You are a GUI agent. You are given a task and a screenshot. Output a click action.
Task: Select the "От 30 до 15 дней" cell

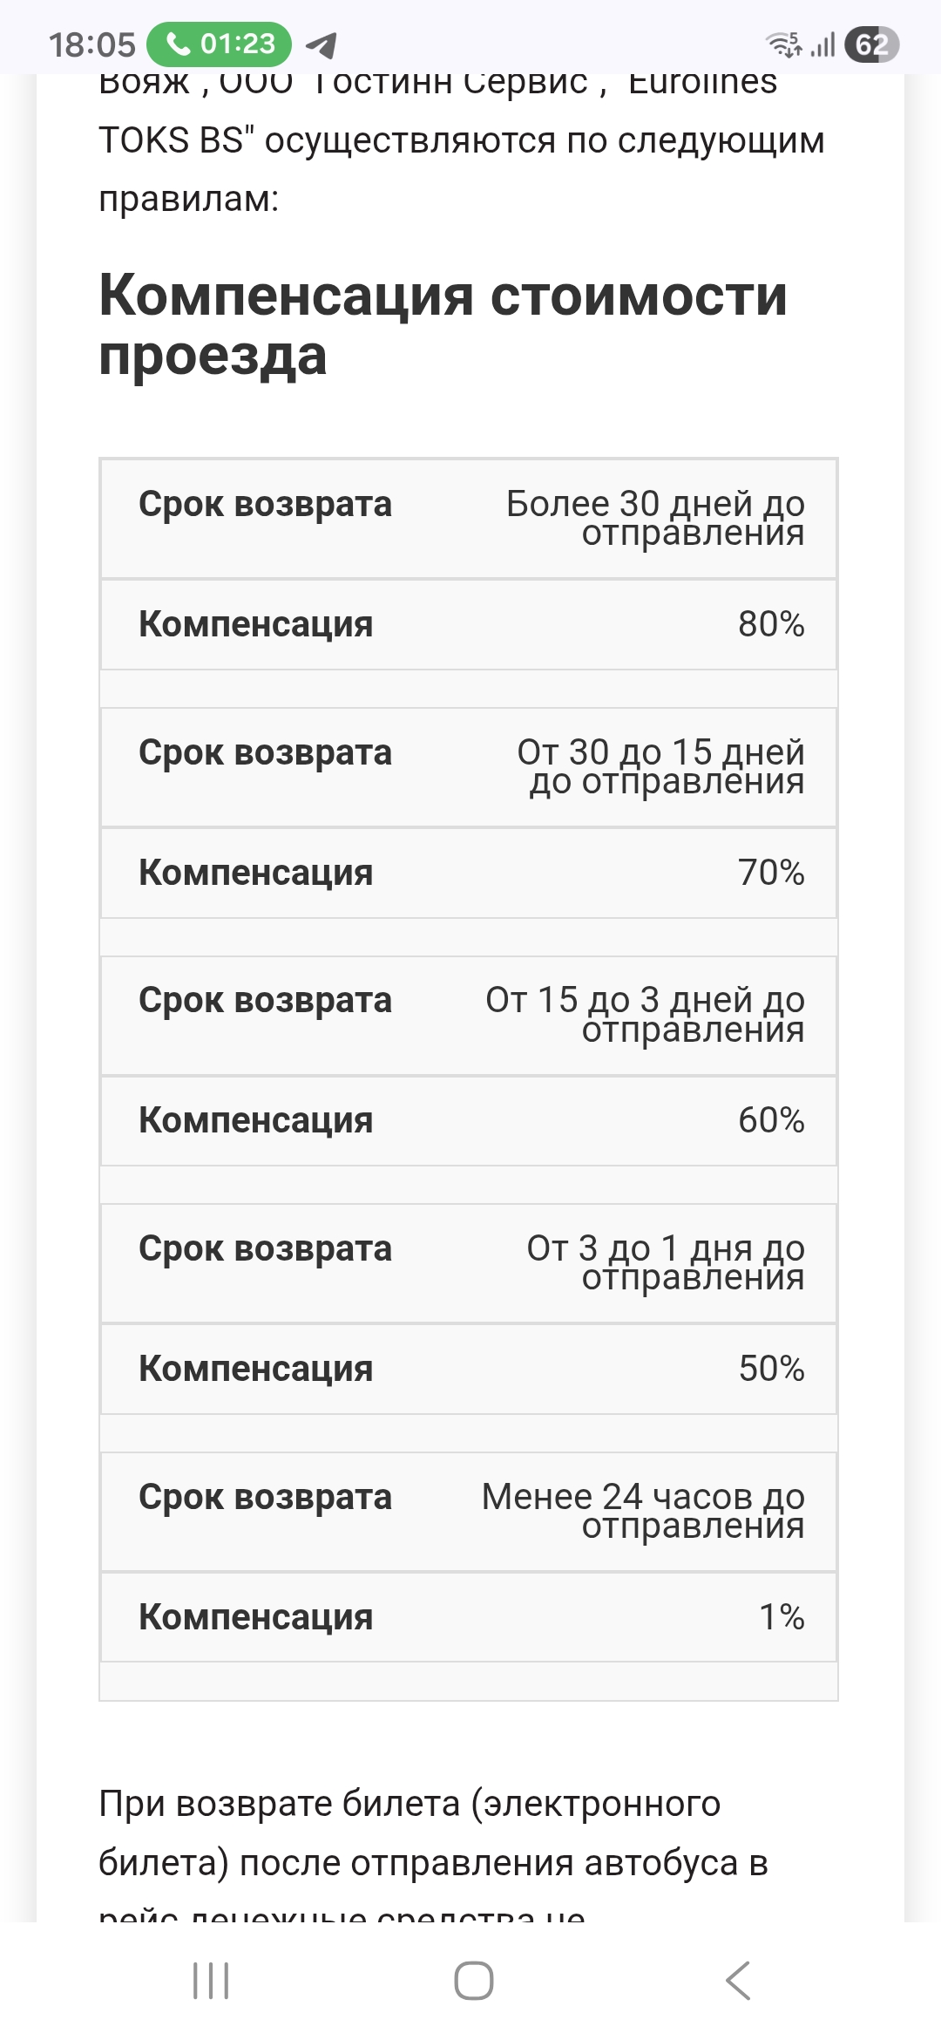click(x=660, y=766)
